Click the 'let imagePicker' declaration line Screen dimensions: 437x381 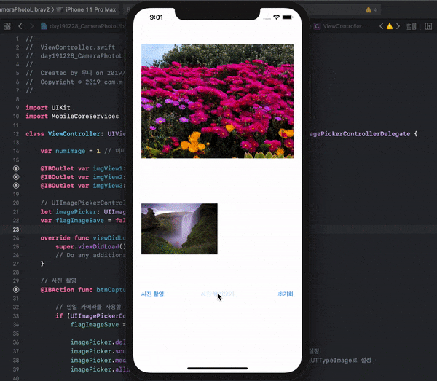[83, 212]
